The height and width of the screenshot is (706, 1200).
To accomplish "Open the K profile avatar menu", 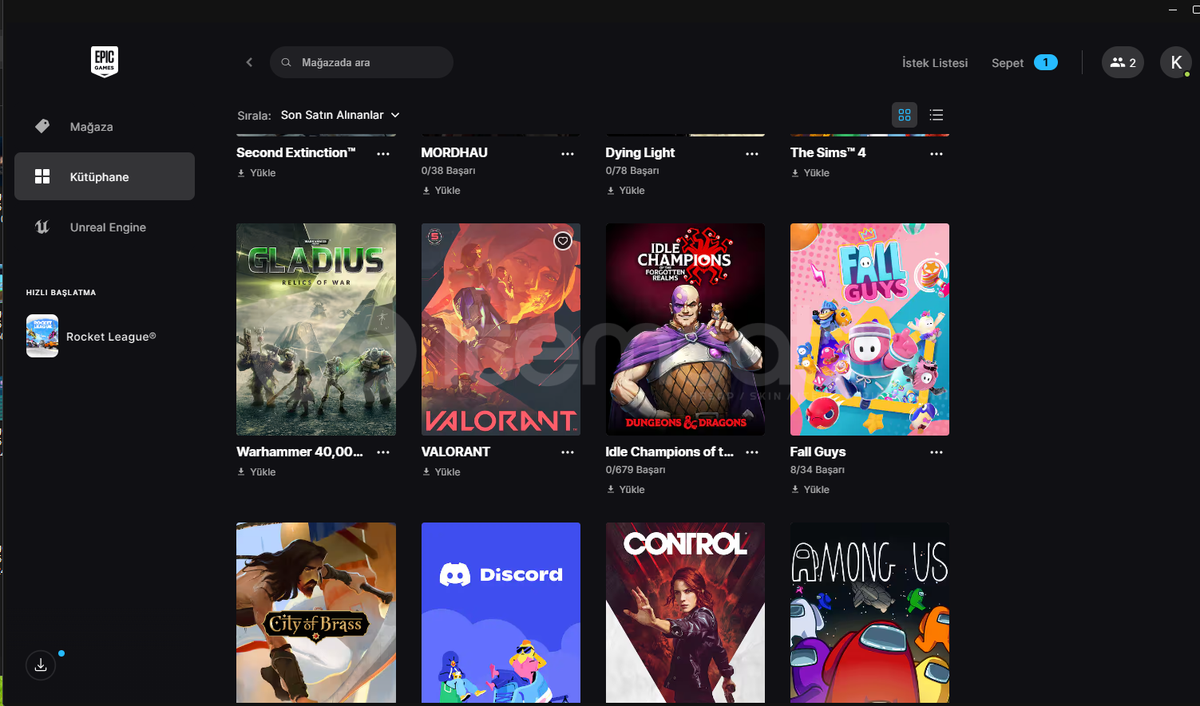I will (1175, 62).
